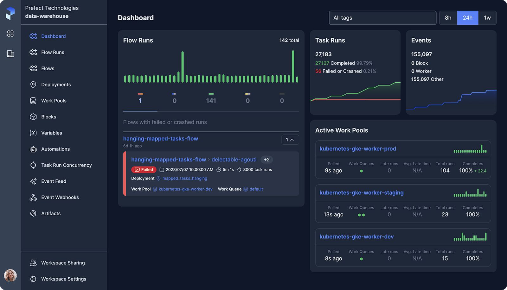Click the organization building icon
The image size is (507, 290).
pos(10,54)
